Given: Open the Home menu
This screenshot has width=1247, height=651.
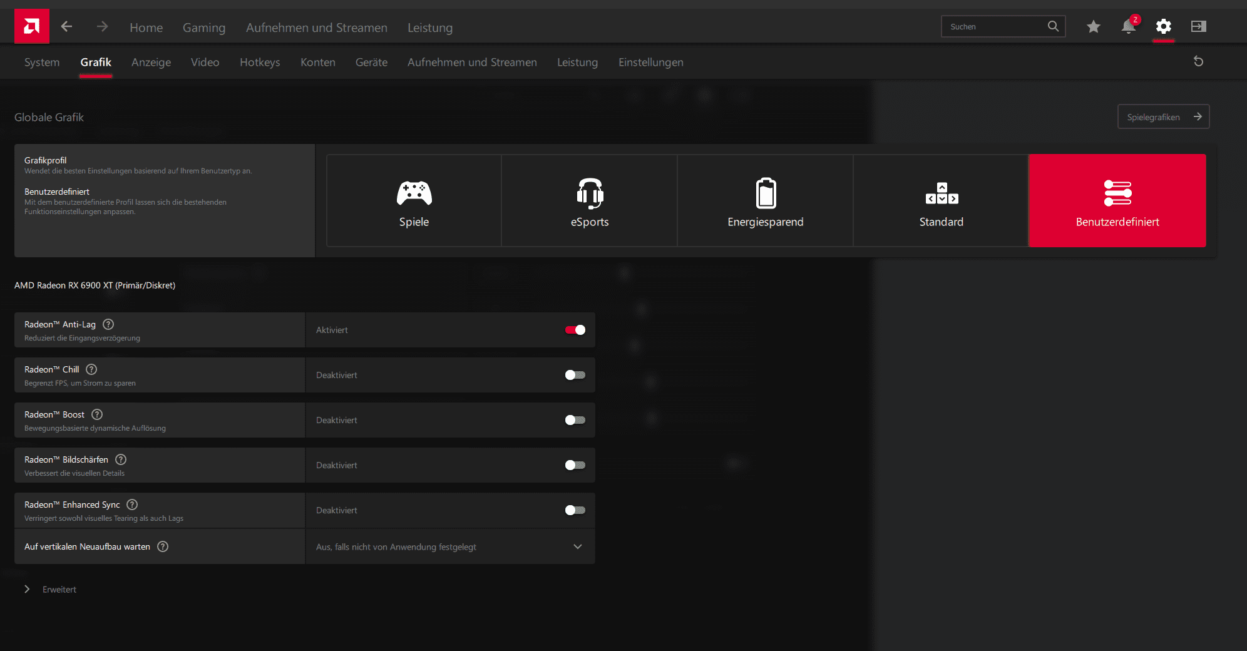Looking at the screenshot, I should click(x=146, y=28).
